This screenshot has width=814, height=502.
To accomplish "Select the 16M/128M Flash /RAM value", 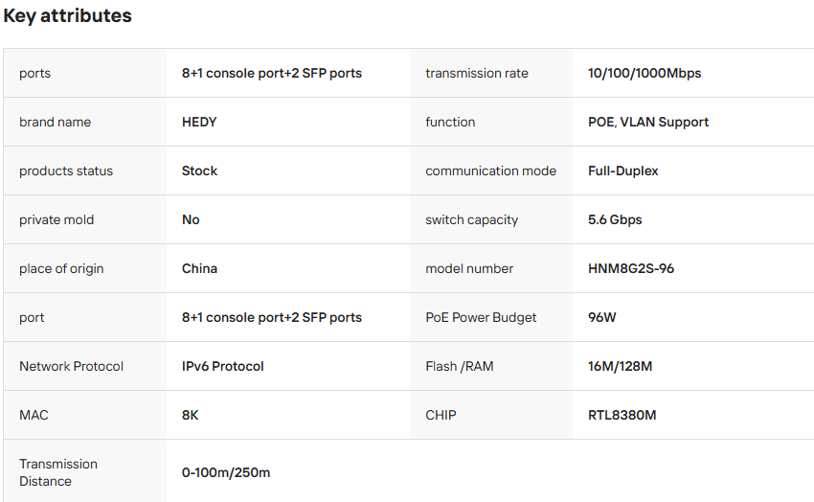I will pyautogui.click(x=620, y=366).
